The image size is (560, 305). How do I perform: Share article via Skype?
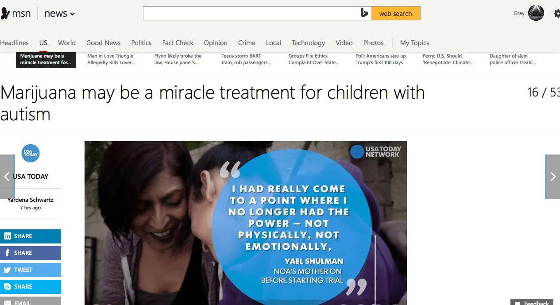click(x=31, y=287)
